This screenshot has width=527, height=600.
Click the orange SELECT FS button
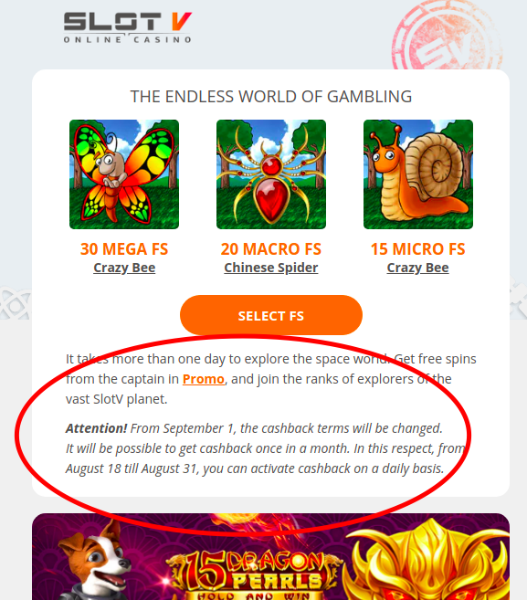coord(271,315)
